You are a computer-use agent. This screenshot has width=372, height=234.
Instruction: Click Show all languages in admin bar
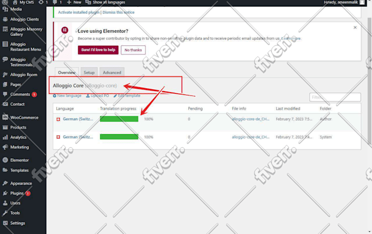click(x=106, y=2)
